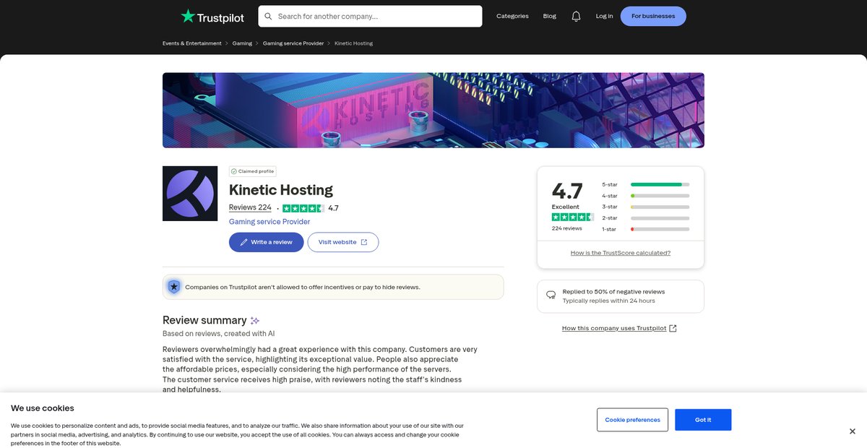
Task: Open the Blog page
Action: (550, 16)
